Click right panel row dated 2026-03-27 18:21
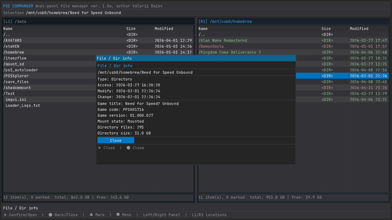 click(x=342, y=58)
